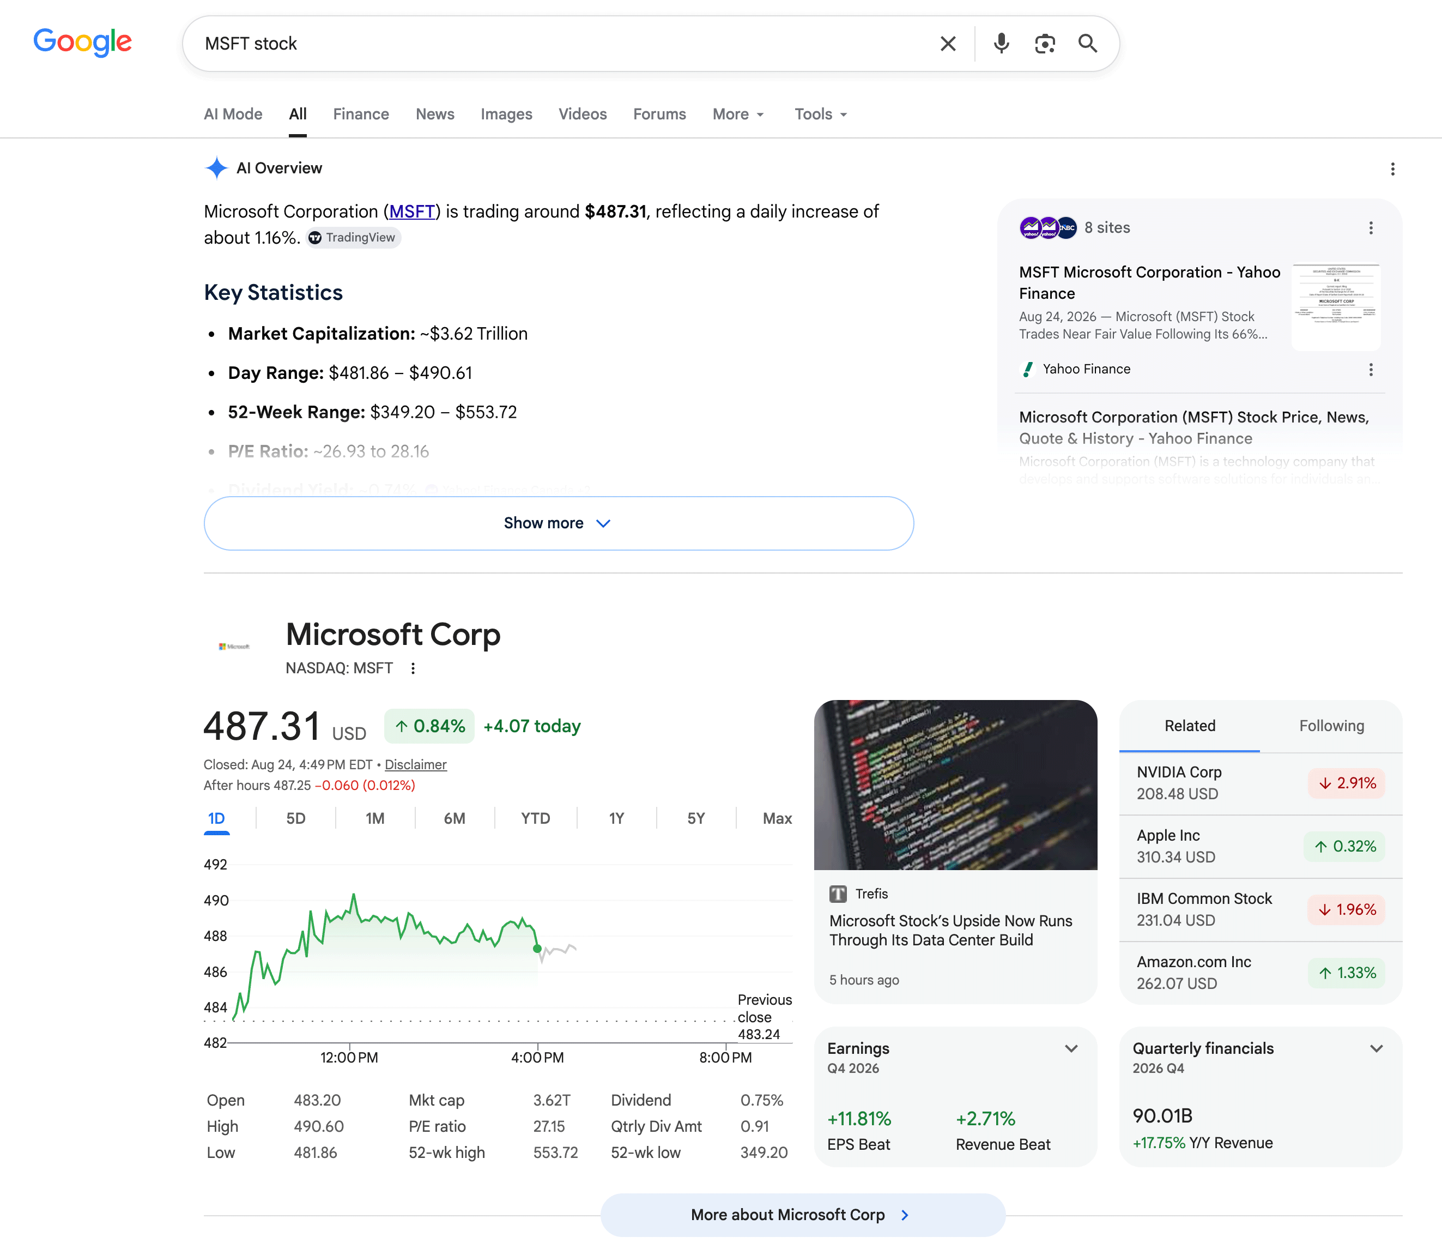The image size is (1442, 1255).
Task: Open the Forums tab
Action: [x=659, y=114]
